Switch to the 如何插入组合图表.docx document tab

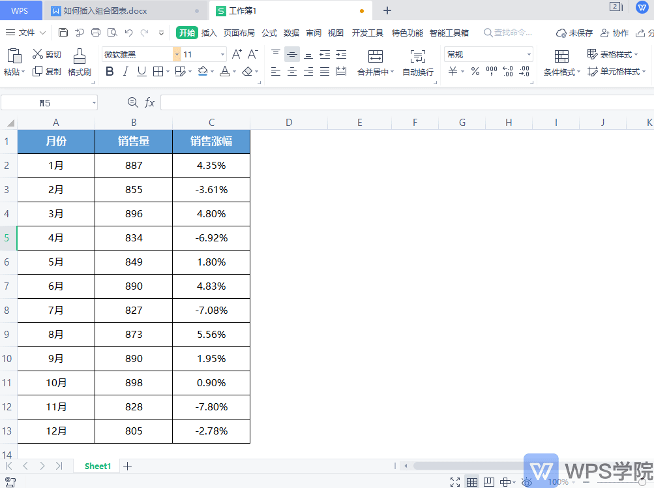[125, 10]
